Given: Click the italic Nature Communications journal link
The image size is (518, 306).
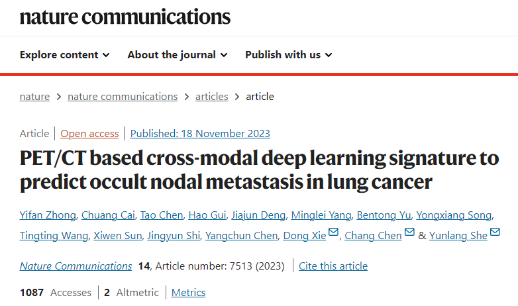Looking at the screenshot, I should point(76,266).
